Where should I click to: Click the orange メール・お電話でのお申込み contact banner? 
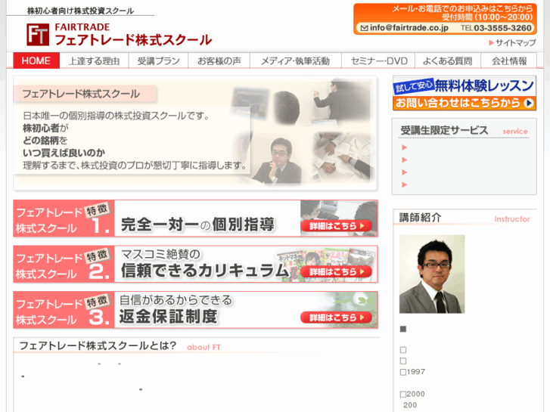[445, 19]
